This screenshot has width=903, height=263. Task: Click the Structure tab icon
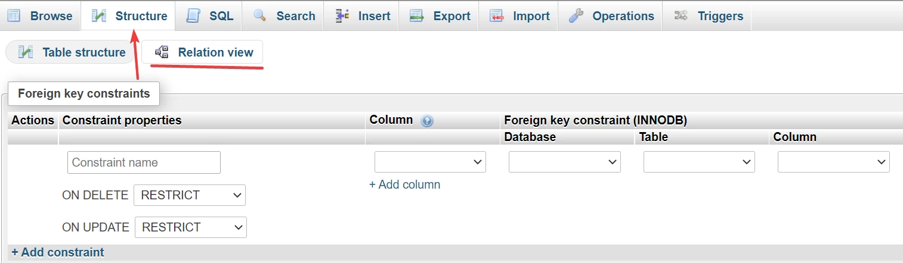coord(99,16)
